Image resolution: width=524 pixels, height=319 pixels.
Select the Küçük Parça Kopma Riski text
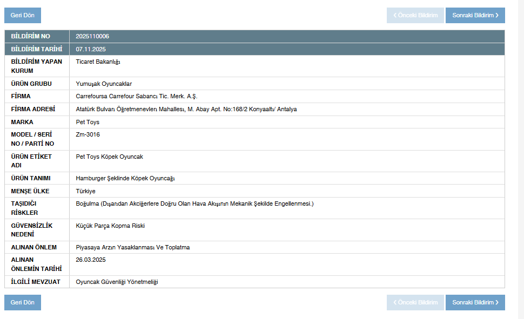pyautogui.click(x=110, y=226)
